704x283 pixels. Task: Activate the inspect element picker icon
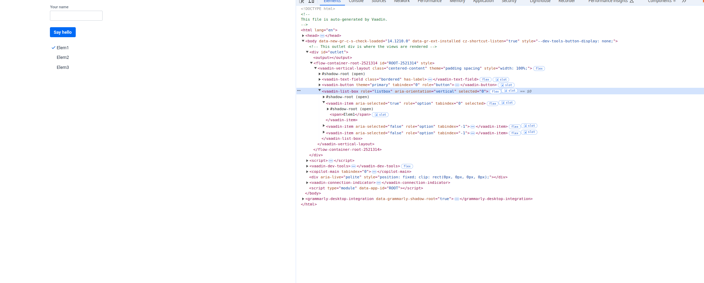point(302,1)
